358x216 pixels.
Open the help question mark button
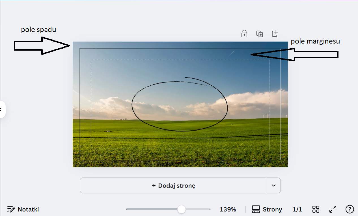click(x=350, y=209)
